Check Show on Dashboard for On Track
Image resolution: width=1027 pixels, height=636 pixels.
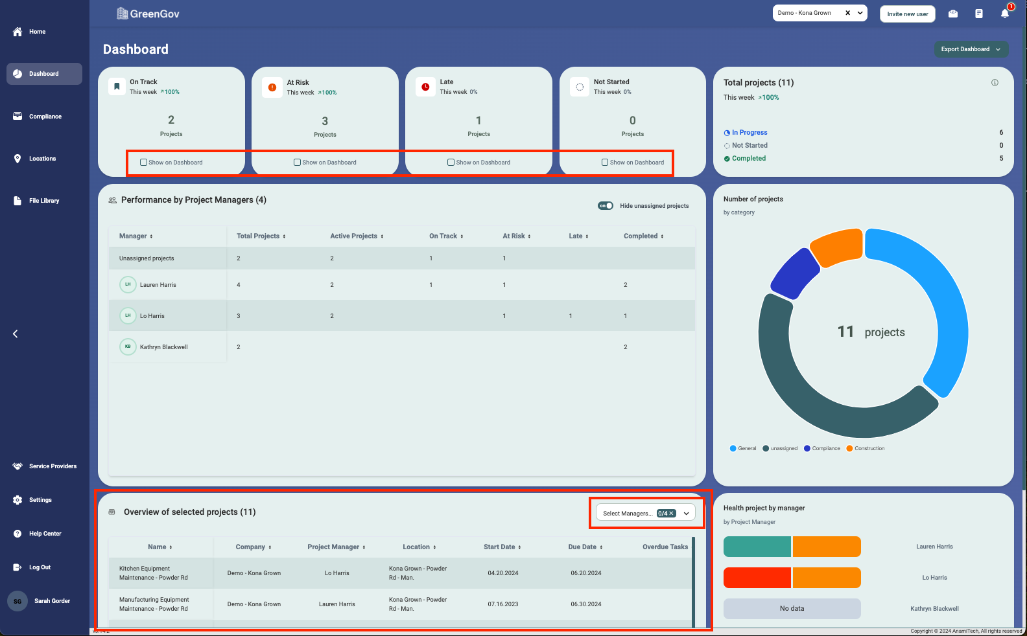click(x=144, y=163)
